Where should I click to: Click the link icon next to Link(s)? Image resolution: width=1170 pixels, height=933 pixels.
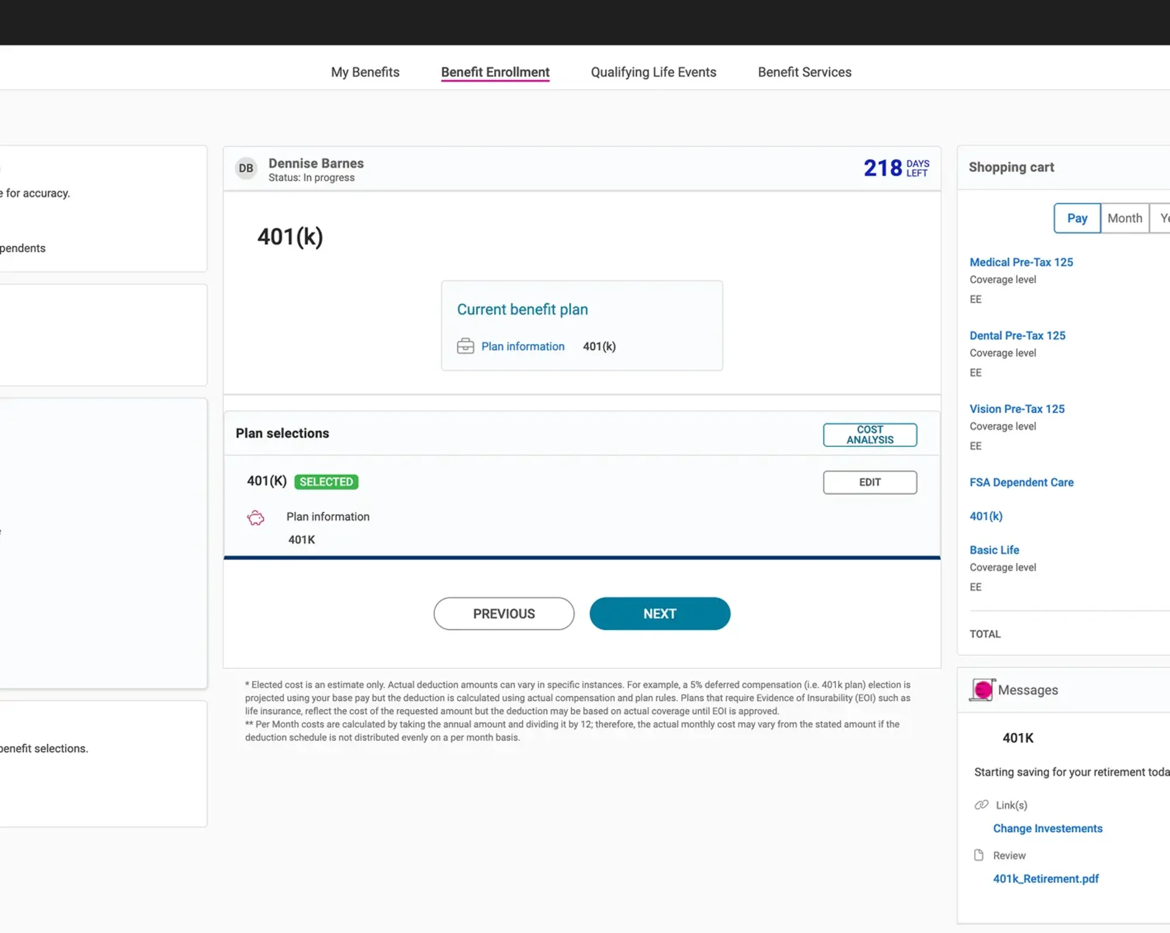point(981,804)
